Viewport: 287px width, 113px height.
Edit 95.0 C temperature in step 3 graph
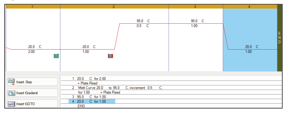pos(197,21)
